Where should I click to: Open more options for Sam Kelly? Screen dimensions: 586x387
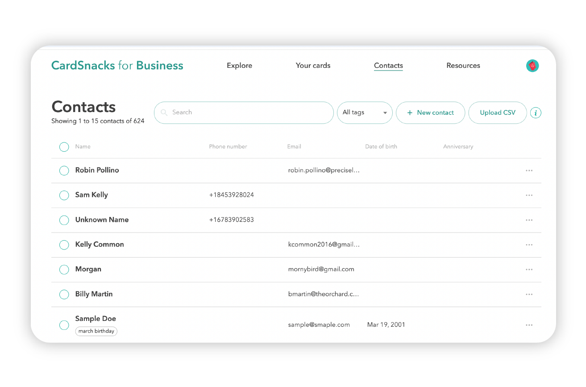pyautogui.click(x=529, y=196)
